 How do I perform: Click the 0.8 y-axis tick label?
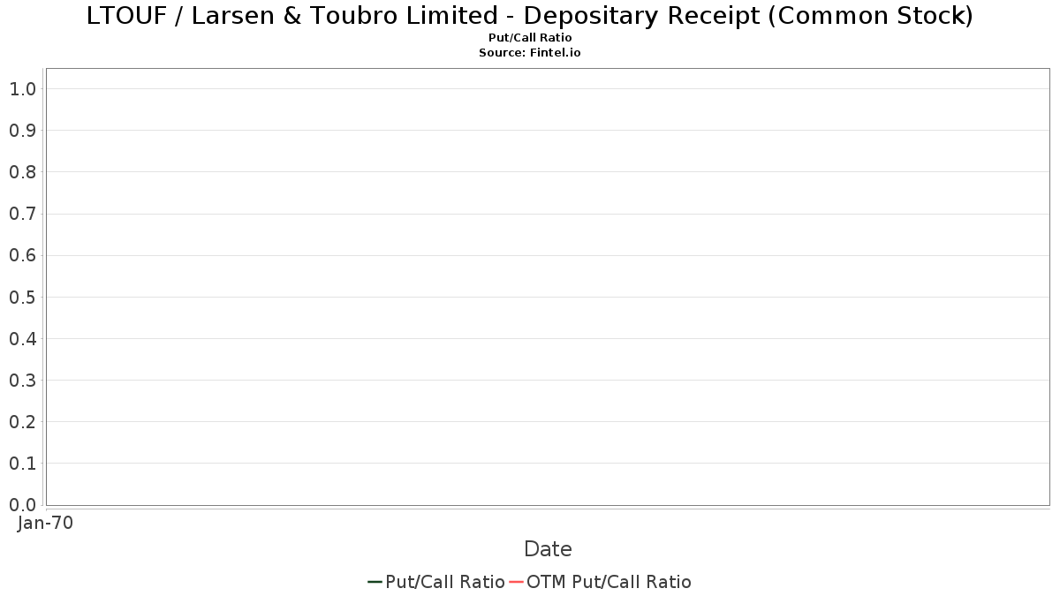click(22, 172)
